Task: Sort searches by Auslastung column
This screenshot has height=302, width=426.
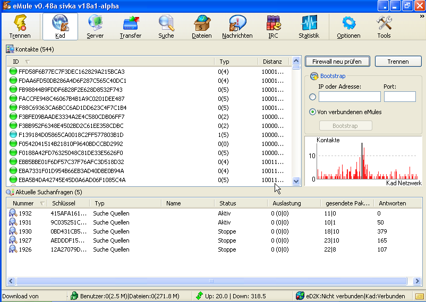Action: (x=294, y=203)
